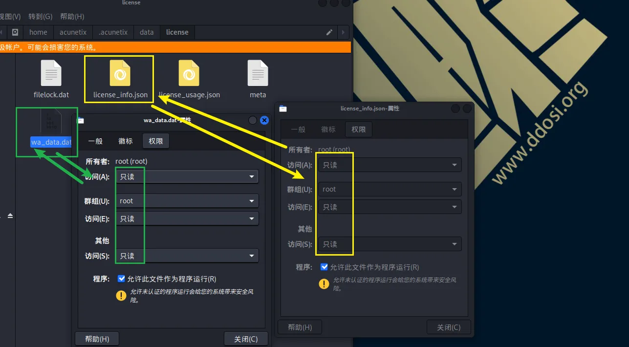
Task: Select the meta file icon
Action: coord(258,73)
